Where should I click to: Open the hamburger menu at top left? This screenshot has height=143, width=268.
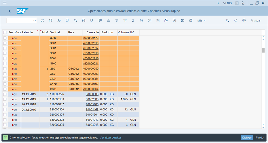click(x=5, y=3)
